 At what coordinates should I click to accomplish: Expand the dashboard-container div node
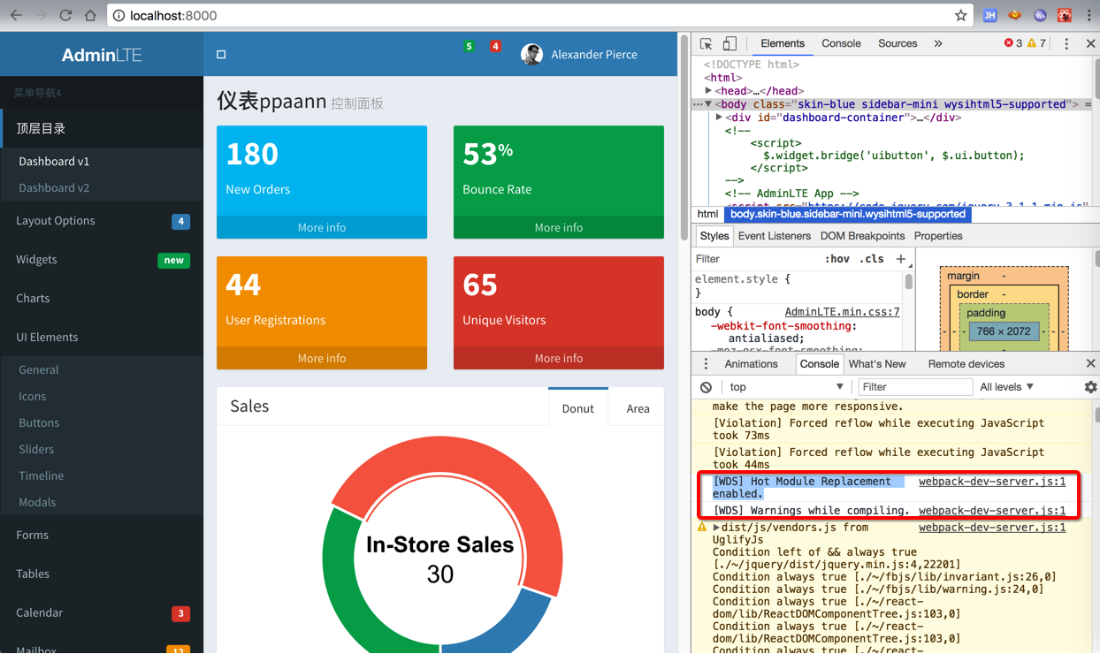pyautogui.click(x=719, y=117)
